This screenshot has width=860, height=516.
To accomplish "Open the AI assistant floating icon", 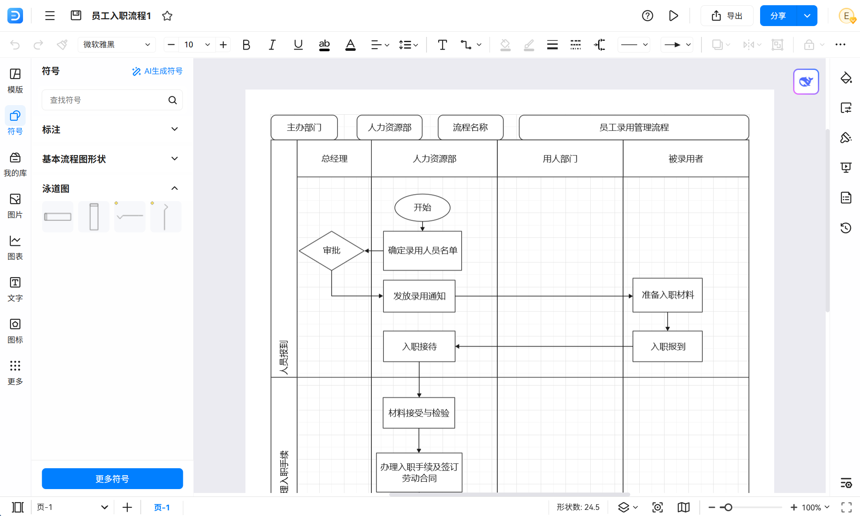I will tap(806, 81).
